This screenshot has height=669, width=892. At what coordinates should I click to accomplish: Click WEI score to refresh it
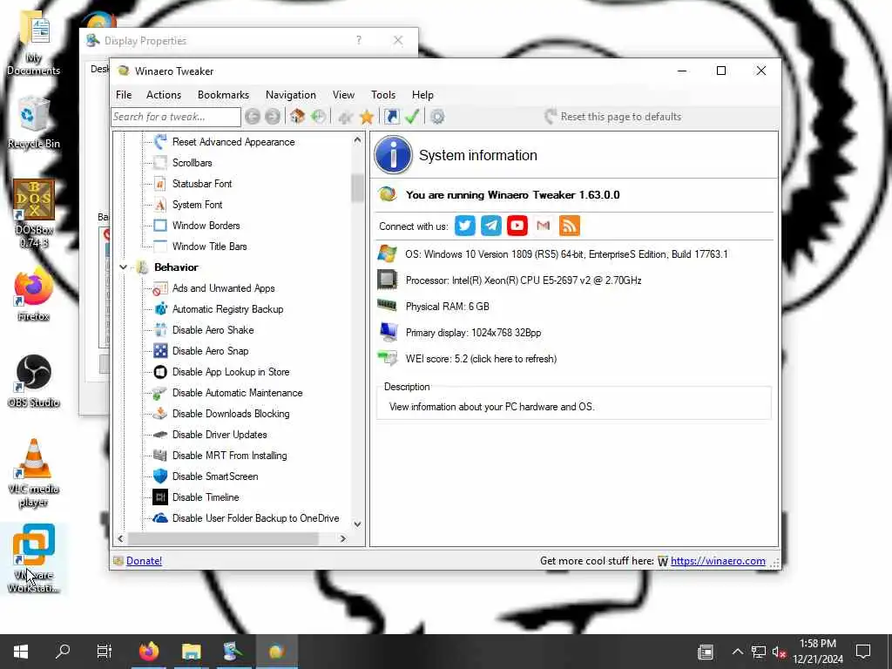click(481, 359)
